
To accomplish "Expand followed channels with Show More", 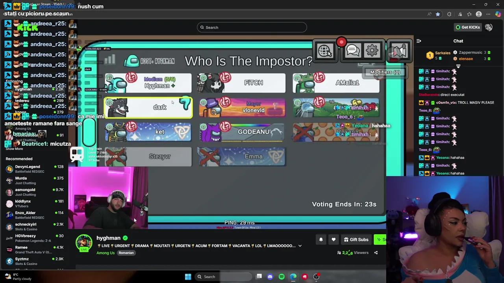I will pyautogui.click(x=14, y=149).
